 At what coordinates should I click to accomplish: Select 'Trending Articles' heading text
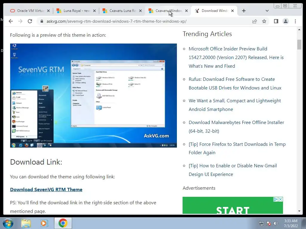(207, 34)
